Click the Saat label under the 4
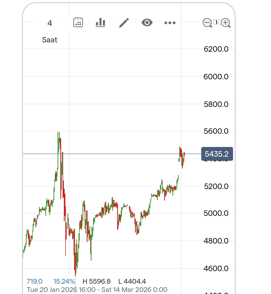 [50, 40]
